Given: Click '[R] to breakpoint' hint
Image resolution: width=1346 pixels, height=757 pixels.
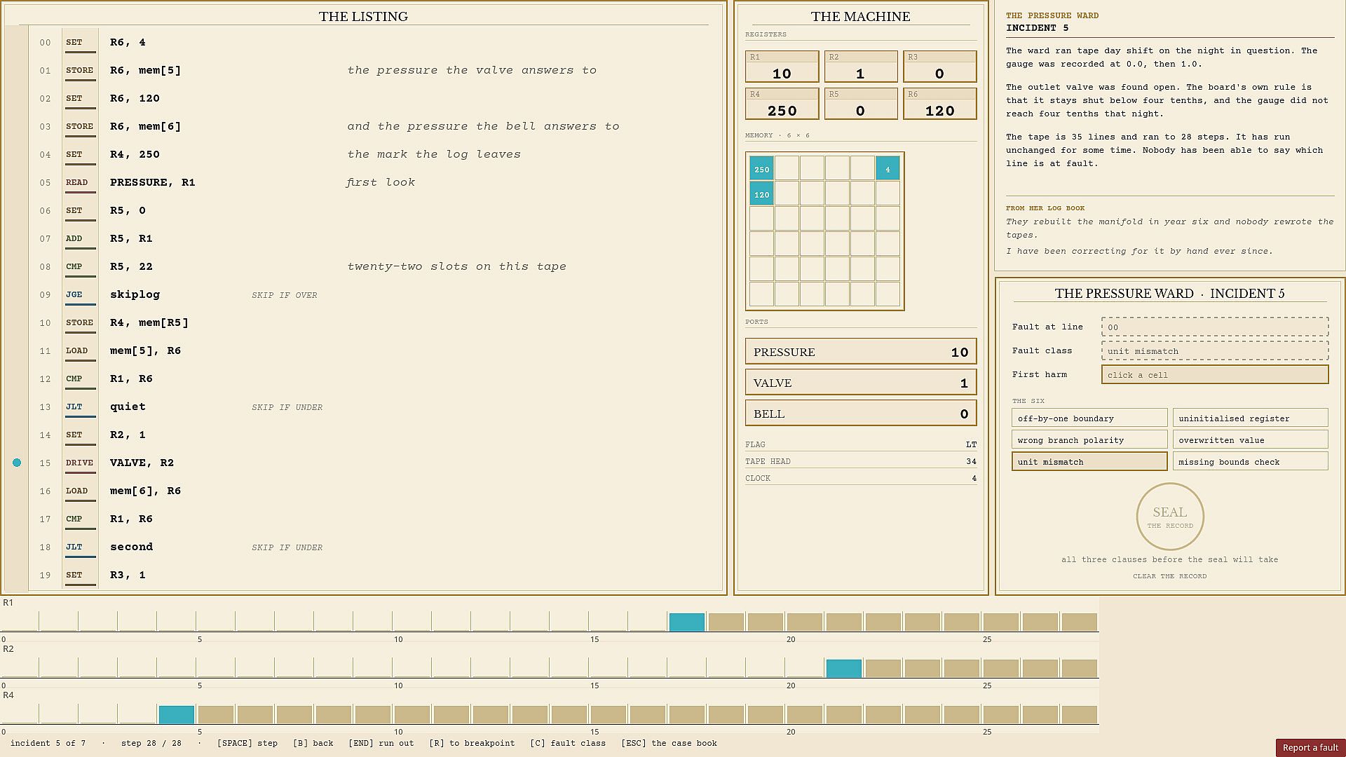Looking at the screenshot, I should coord(472,743).
